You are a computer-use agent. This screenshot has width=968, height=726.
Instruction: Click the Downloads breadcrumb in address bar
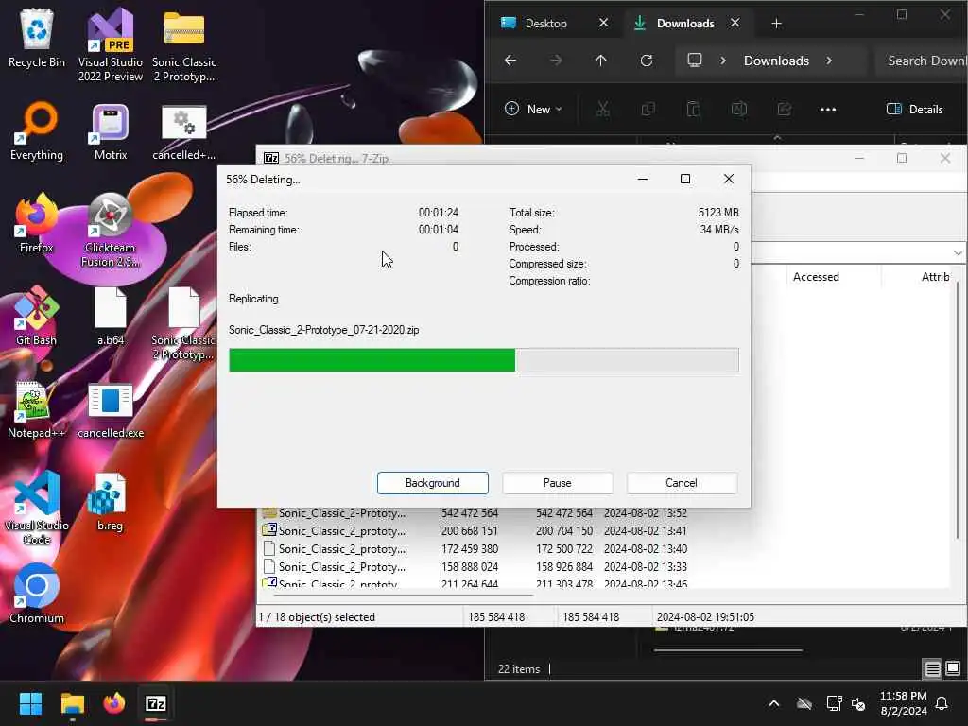(x=776, y=60)
